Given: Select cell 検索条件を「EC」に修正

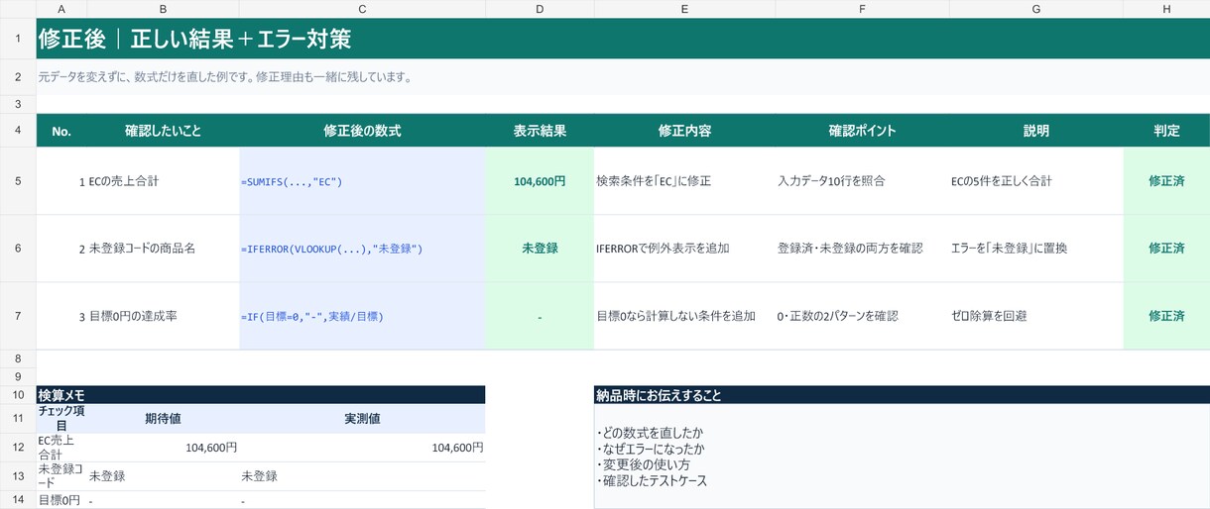Looking at the screenshot, I should click(x=684, y=181).
